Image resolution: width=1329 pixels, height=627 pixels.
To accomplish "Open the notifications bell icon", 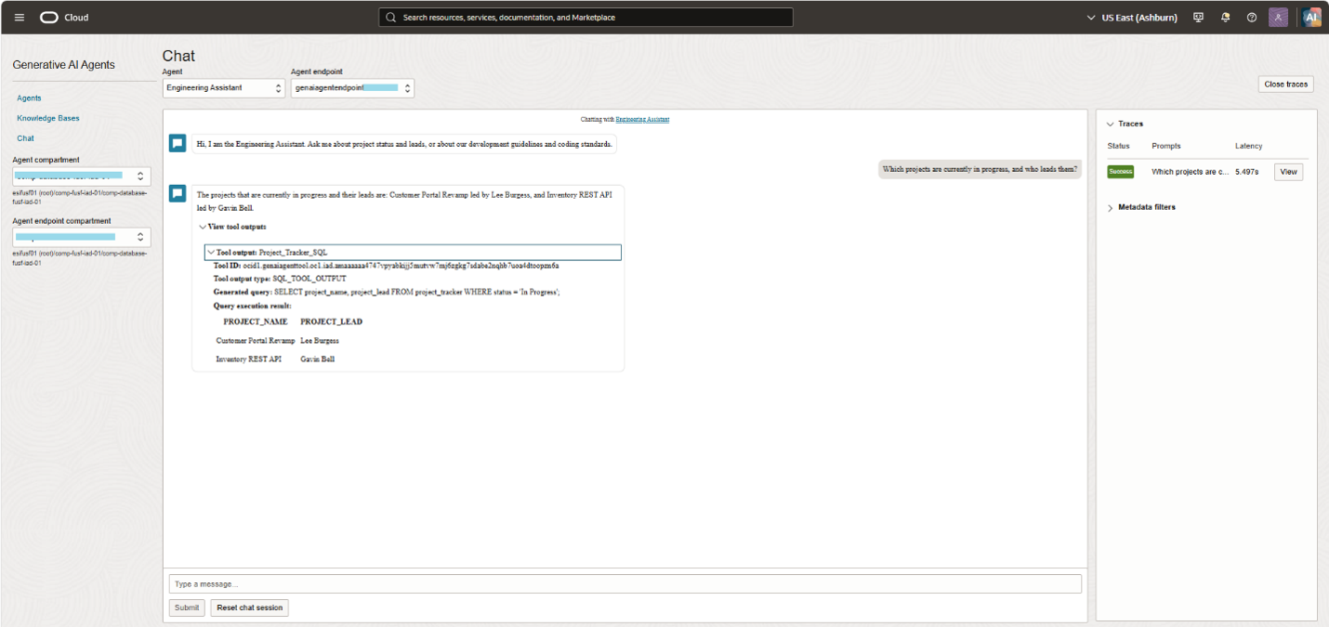I will [x=1225, y=17].
